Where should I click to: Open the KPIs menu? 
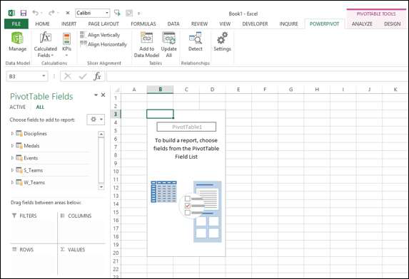(x=67, y=45)
